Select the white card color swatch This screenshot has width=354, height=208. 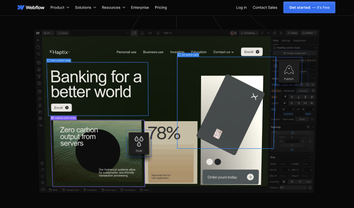click(210, 162)
